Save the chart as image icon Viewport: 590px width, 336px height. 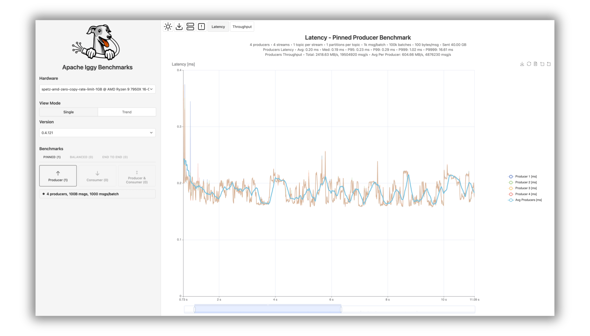522,64
